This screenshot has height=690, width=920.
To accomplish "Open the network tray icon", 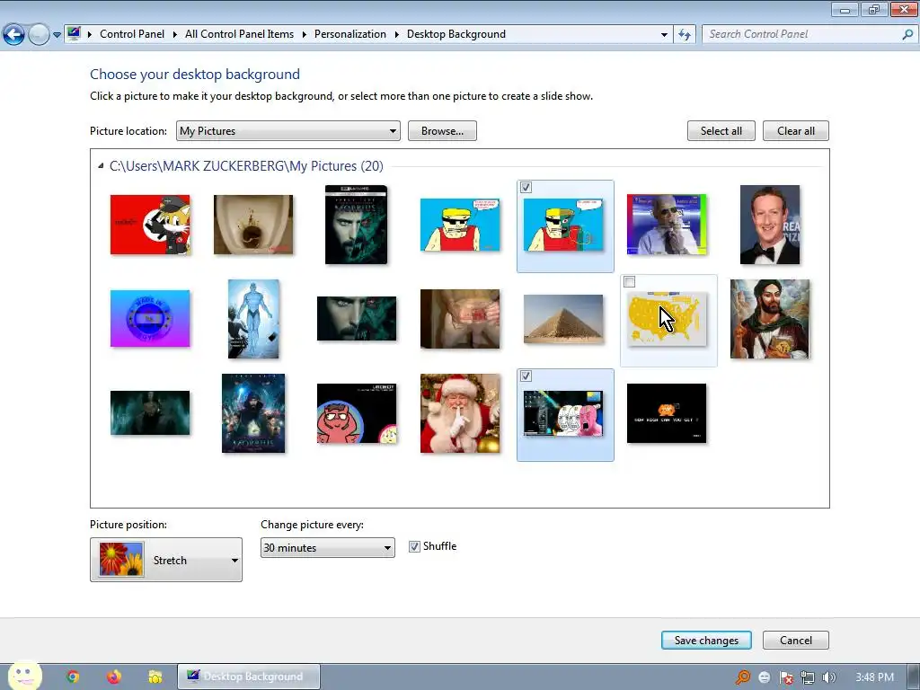I will pyautogui.click(x=808, y=677).
